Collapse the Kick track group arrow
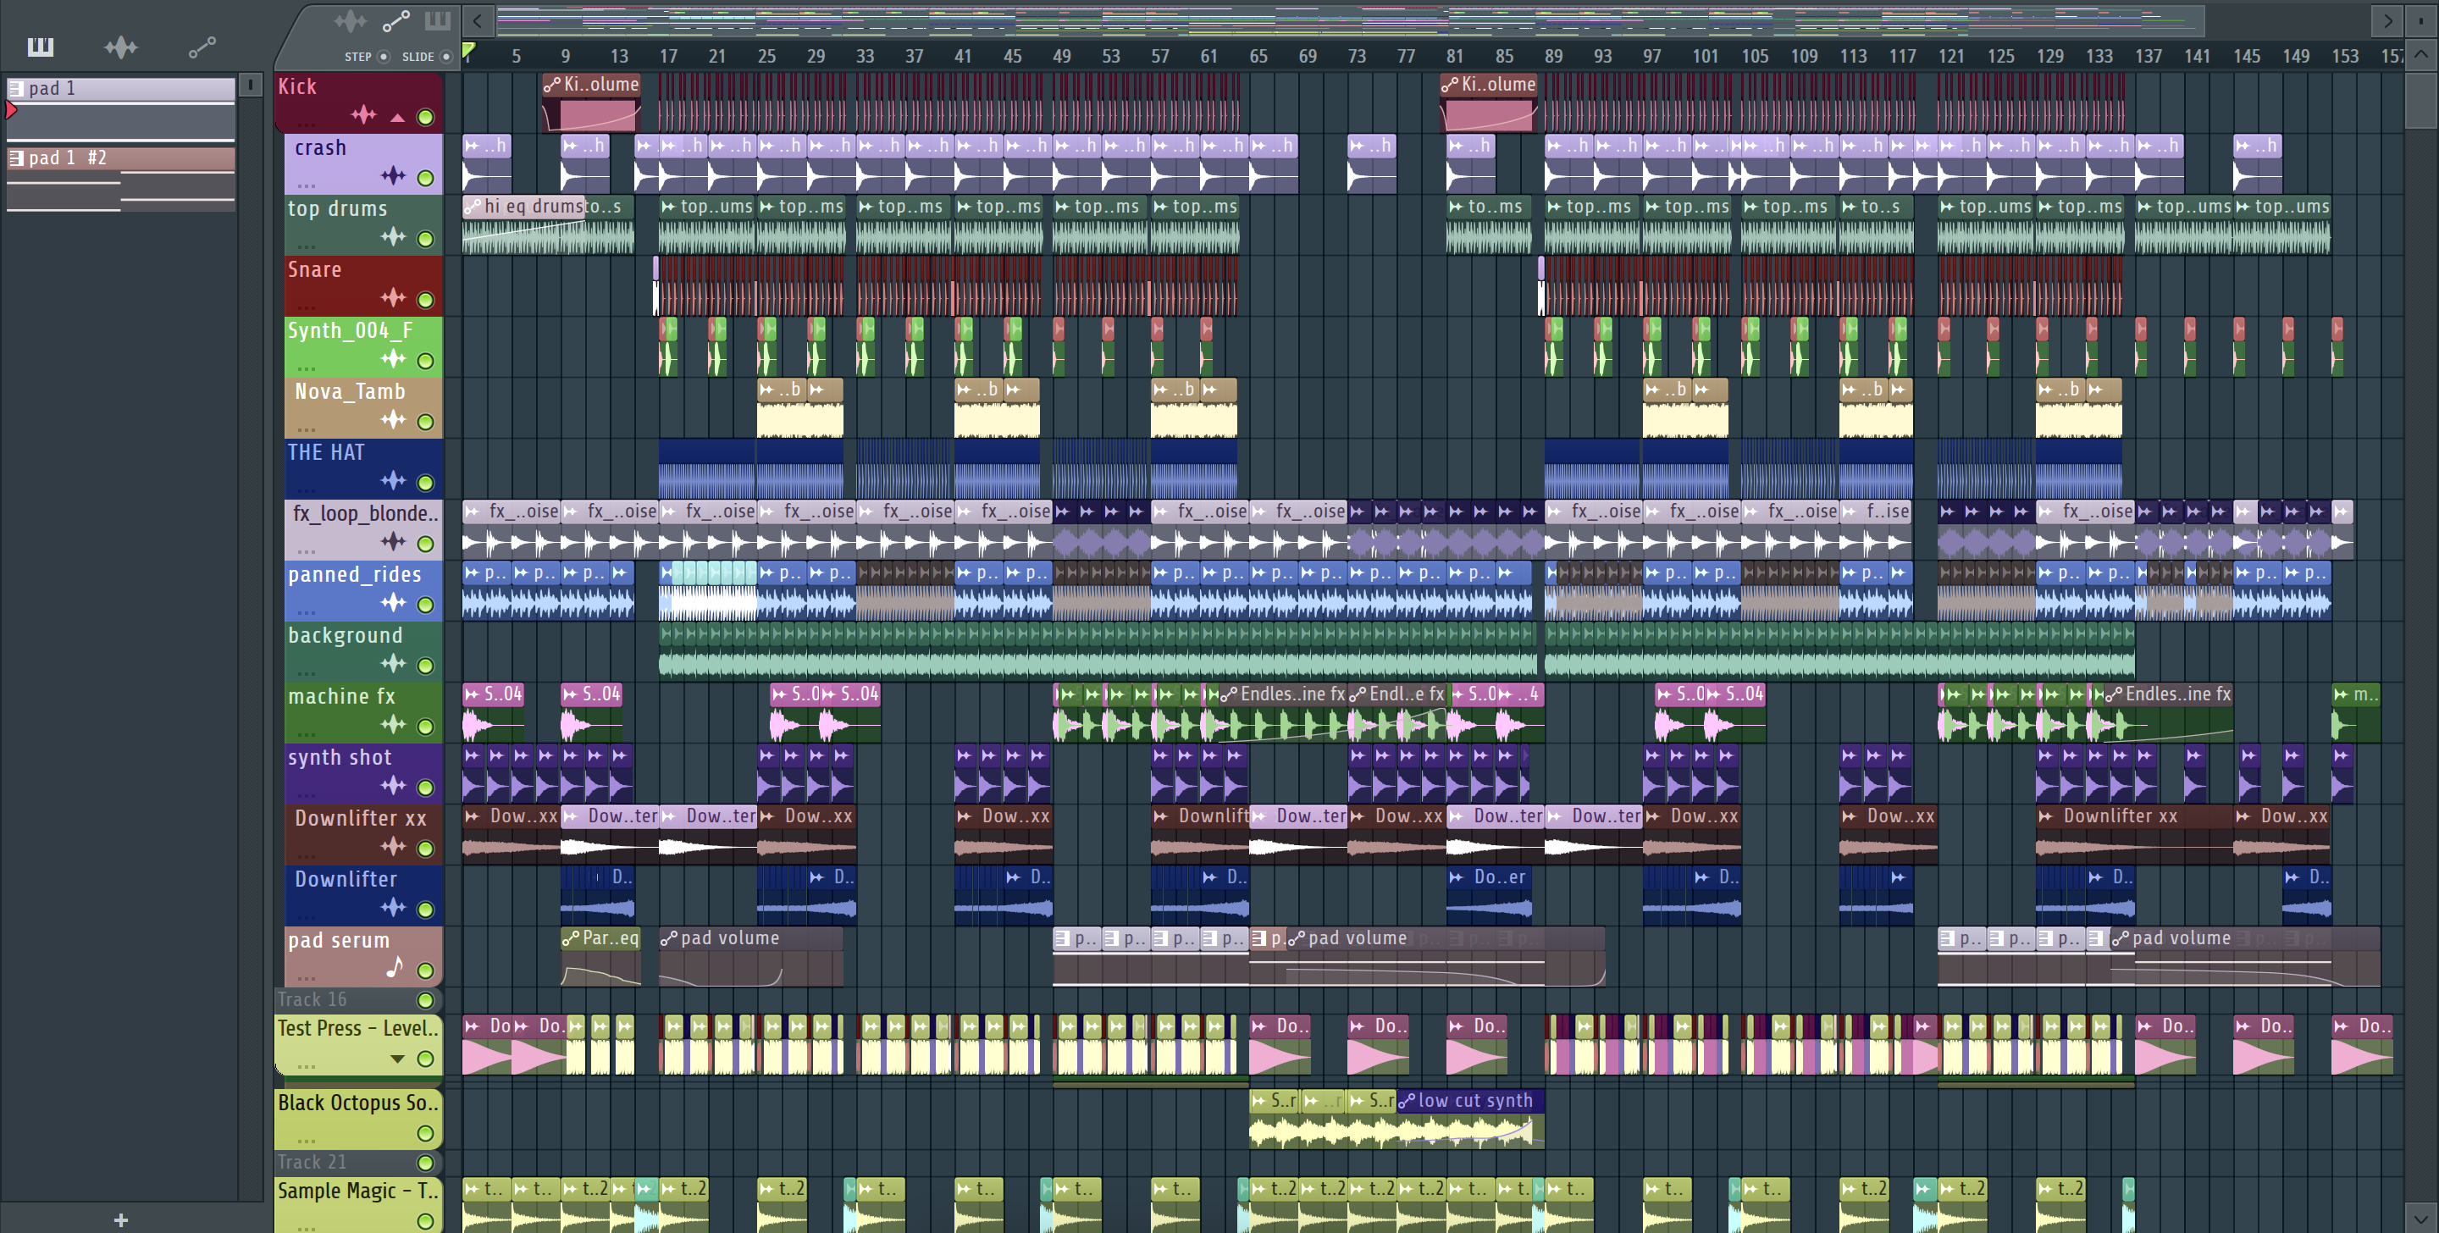The height and width of the screenshot is (1233, 2439). tap(398, 119)
